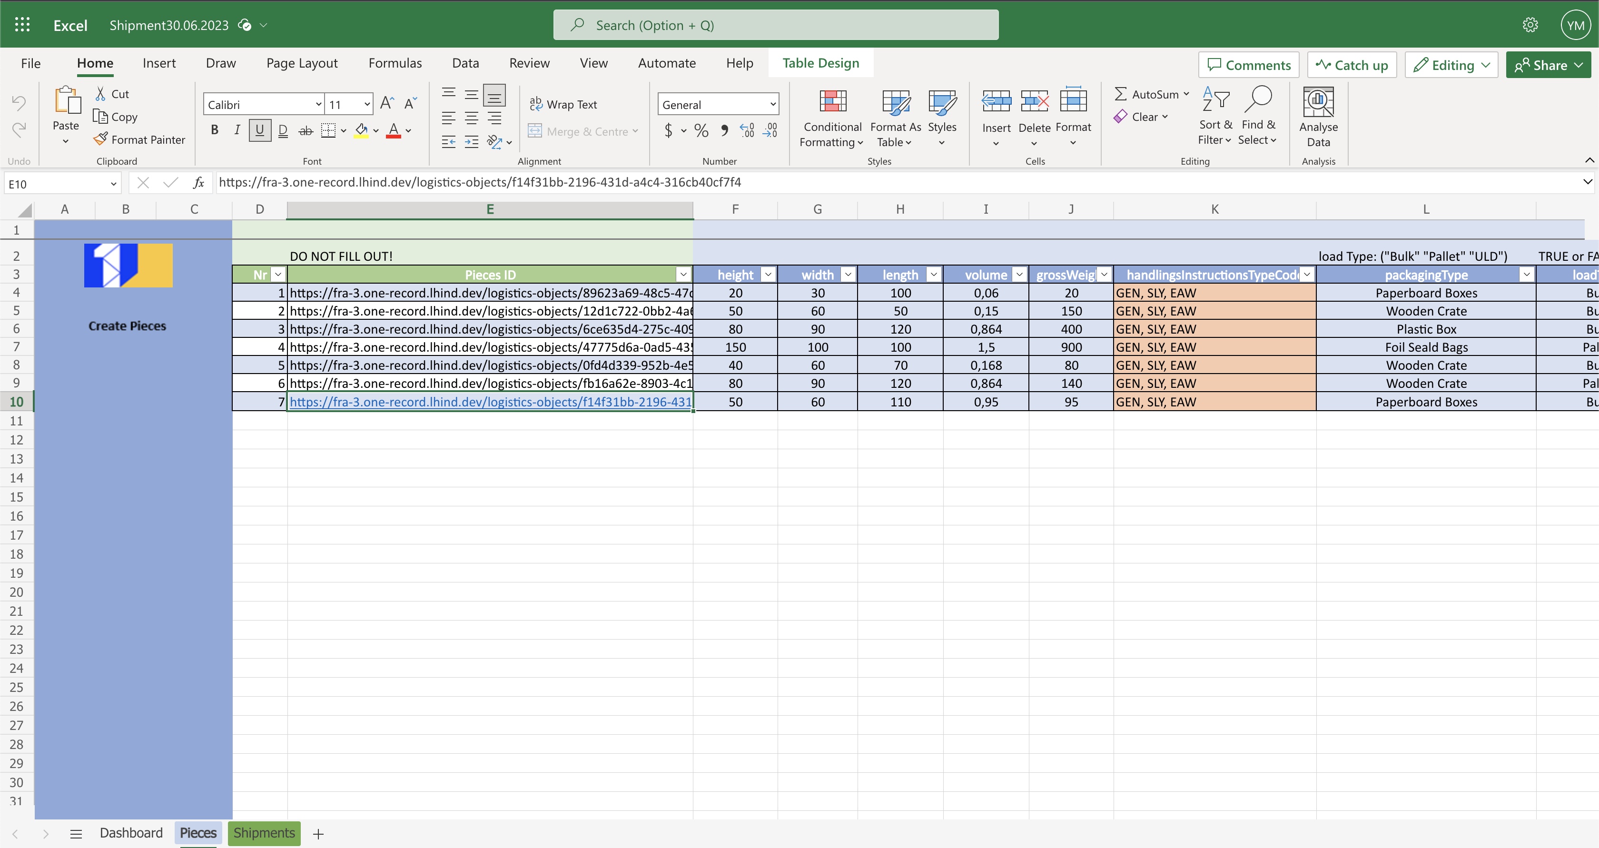The width and height of the screenshot is (1599, 848).
Task: Open the Formulas ribbon tab
Action: [x=395, y=63]
